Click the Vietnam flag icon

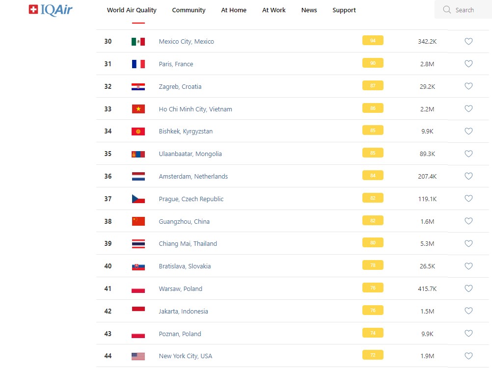(138, 109)
